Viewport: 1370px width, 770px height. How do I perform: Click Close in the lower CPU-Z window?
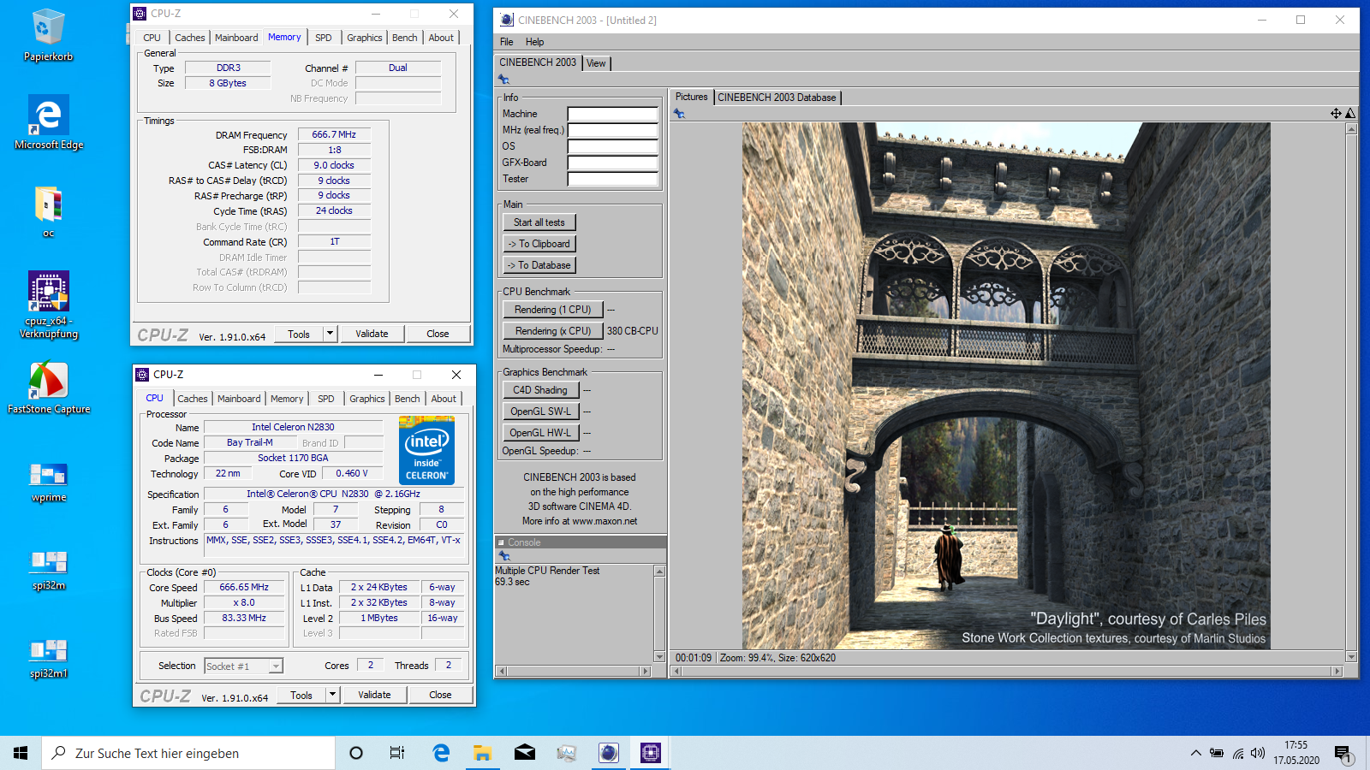(440, 695)
